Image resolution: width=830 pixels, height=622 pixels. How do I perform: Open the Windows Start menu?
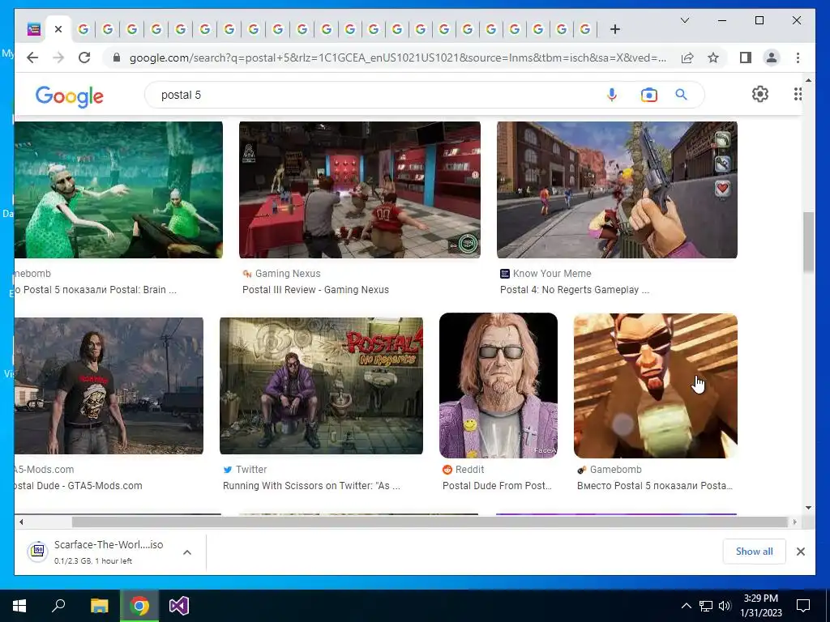tap(19, 606)
